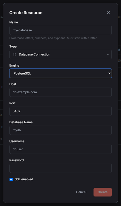Screen dimensions: 121x206
Task: Open the Engine dropdown showing PostgreSQL
Action: 61,73
